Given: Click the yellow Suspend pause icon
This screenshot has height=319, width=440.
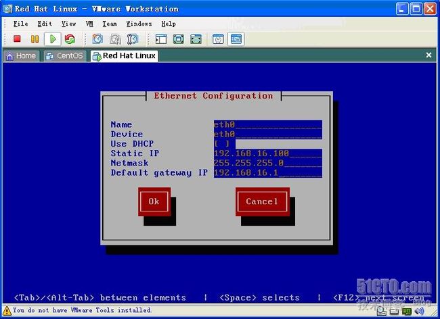Looking at the screenshot, I should 35,39.
